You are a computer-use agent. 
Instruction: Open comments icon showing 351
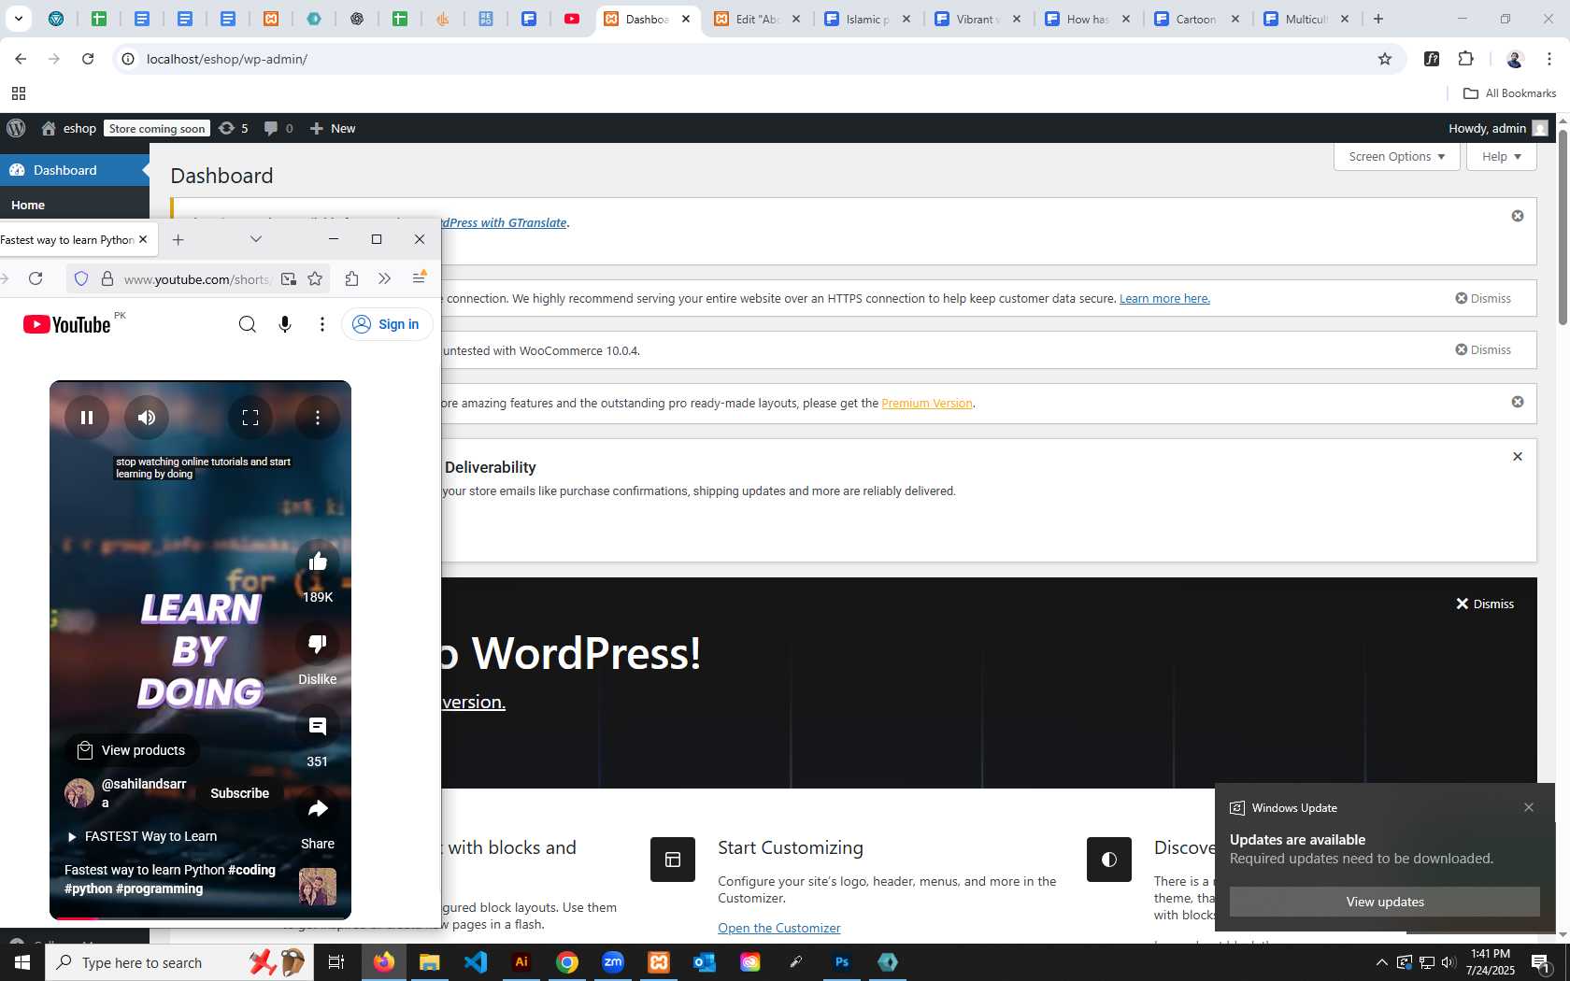pyautogui.click(x=318, y=726)
